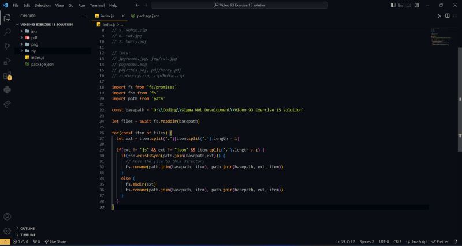The width and height of the screenshot is (462, 246).
Task: Open the Extensions view
Action: coord(7,75)
